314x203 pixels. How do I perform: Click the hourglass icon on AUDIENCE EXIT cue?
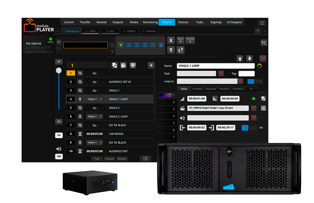pyautogui.click(x=80, y=151)
